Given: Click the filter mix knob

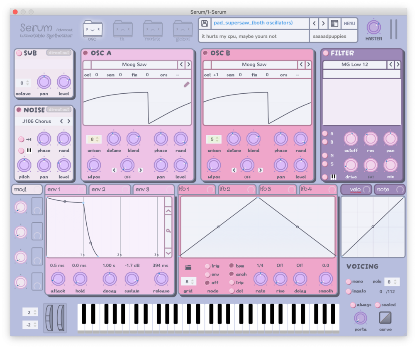Looking at the screenshot, I should [x=390, y=165].
